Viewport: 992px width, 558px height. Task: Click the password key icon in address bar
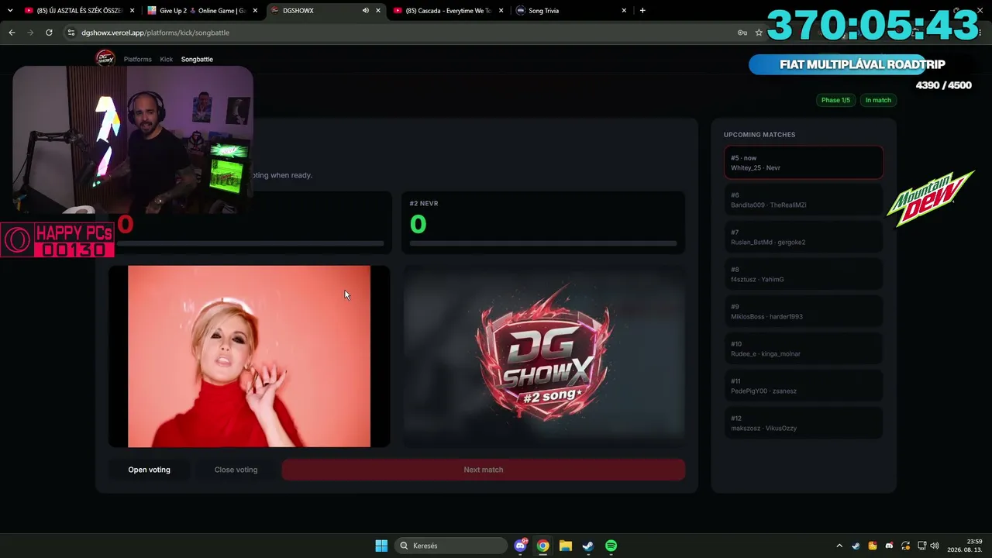click(x=742, y=33)
